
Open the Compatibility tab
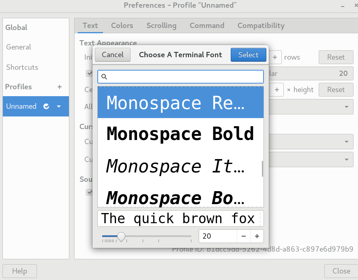(261, 25)
